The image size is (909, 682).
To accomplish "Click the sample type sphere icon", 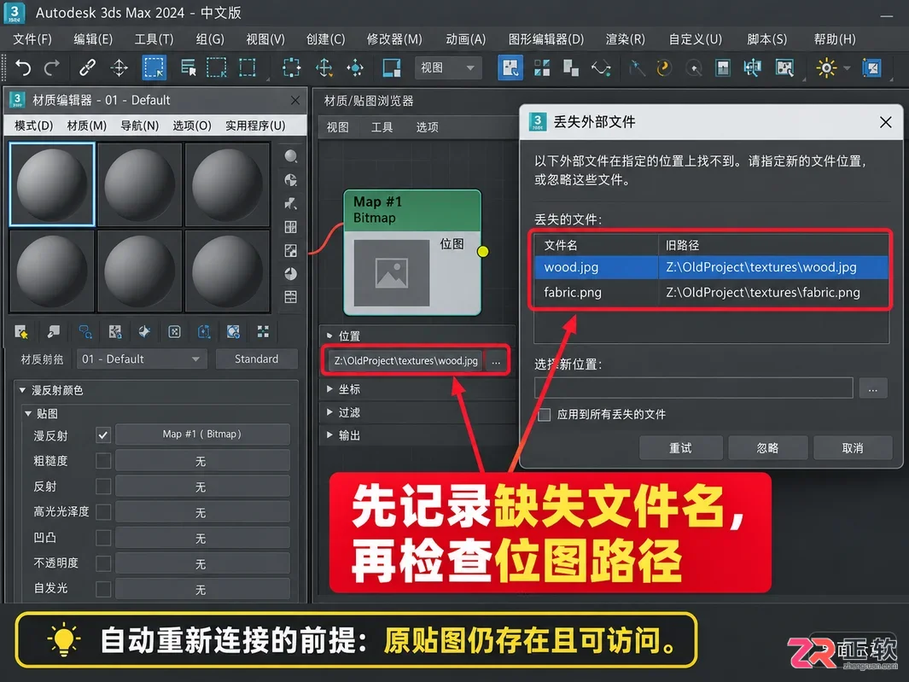I will click(x=290, y=155).
